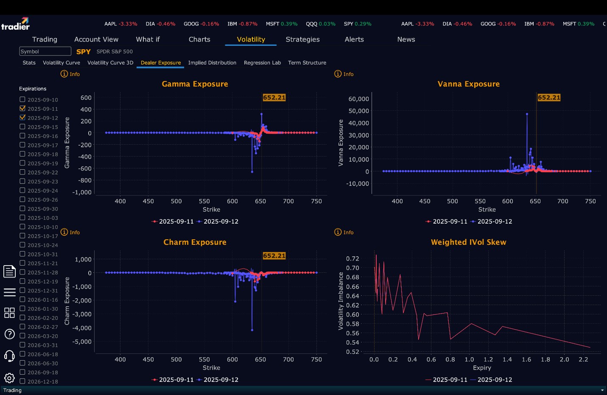The height and width of the screenshot is (395, 607).
Task: Tick the 2025-10-17 expiration checkbox
Action: (22, 236)
